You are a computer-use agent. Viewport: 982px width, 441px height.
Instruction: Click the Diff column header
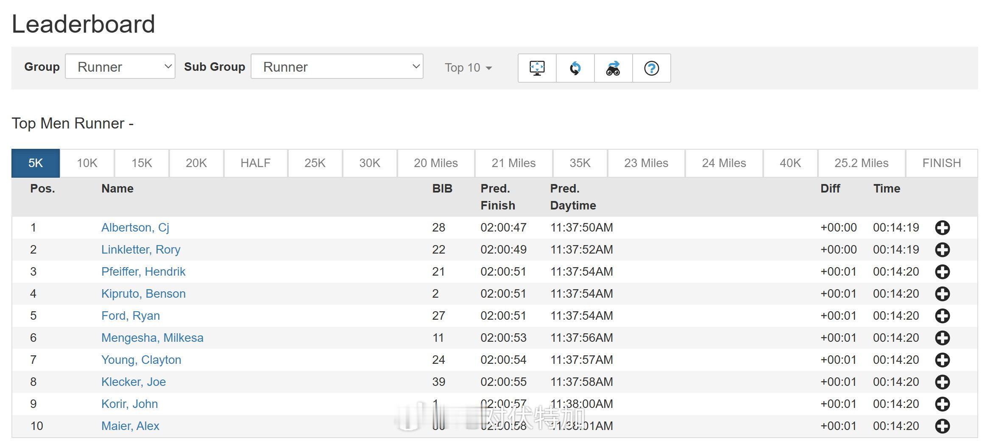tap(830, 189)
